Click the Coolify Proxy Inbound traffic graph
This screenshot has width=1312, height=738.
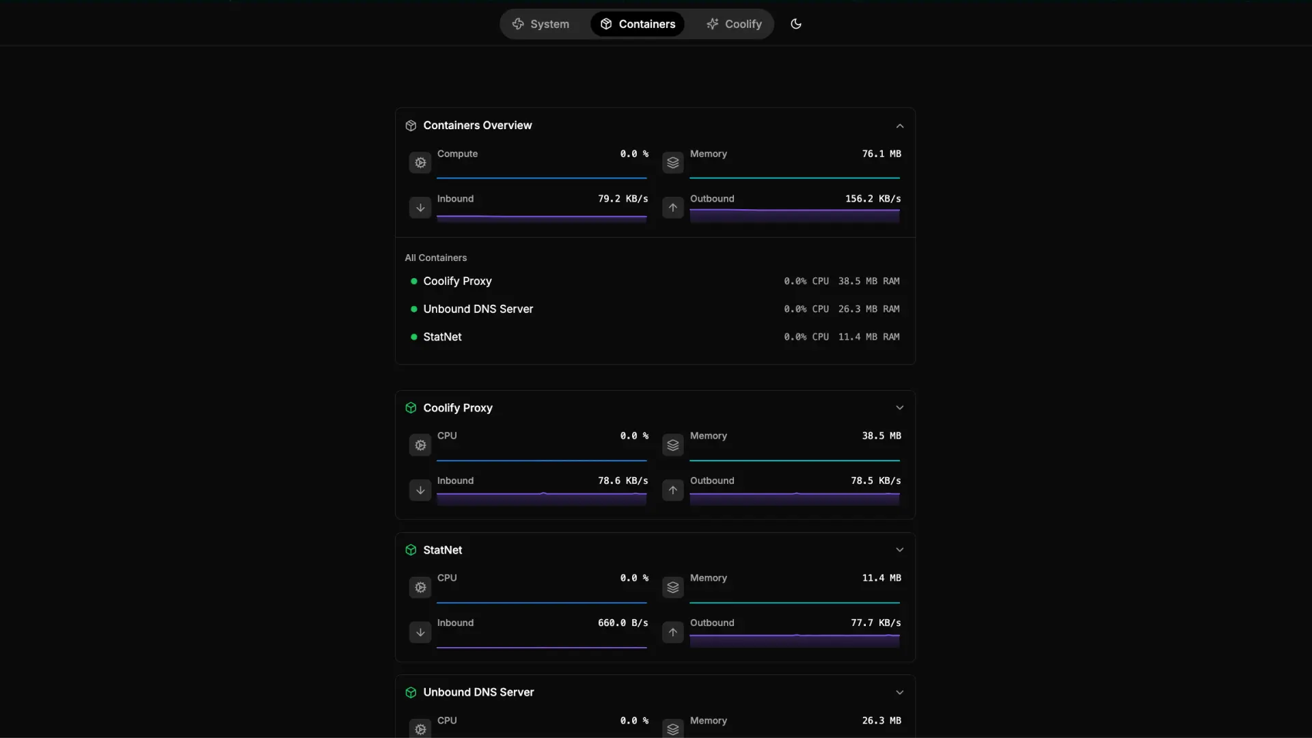pyautogui.click(x=541, y=498)
